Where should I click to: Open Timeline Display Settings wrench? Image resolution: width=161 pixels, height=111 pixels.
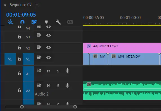pos(58,22)
